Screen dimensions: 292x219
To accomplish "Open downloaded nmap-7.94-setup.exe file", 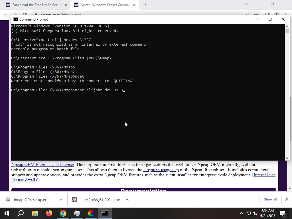I will pos(31,200).
